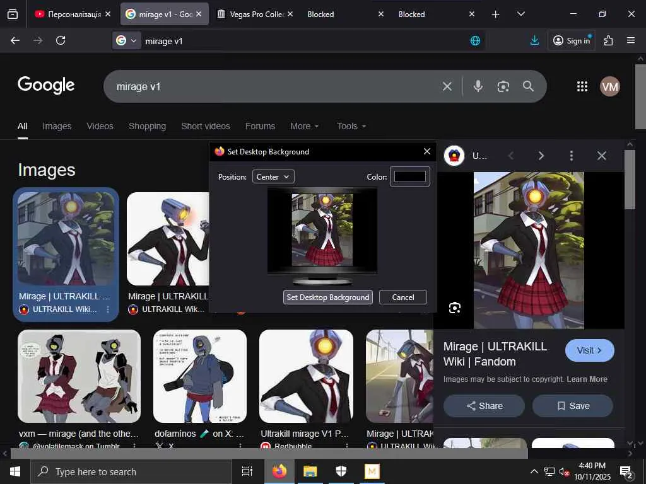Viewport: 646px width, 484px height.
Task: Click the Lens icon on preview image
Action: pos(455,308)
